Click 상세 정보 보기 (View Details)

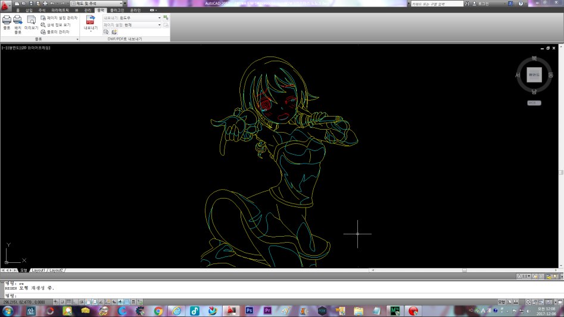[55, 25]
